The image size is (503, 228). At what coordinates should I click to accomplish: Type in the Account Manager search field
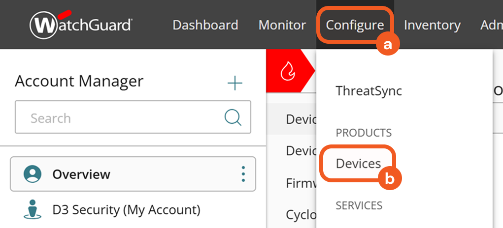123,118
